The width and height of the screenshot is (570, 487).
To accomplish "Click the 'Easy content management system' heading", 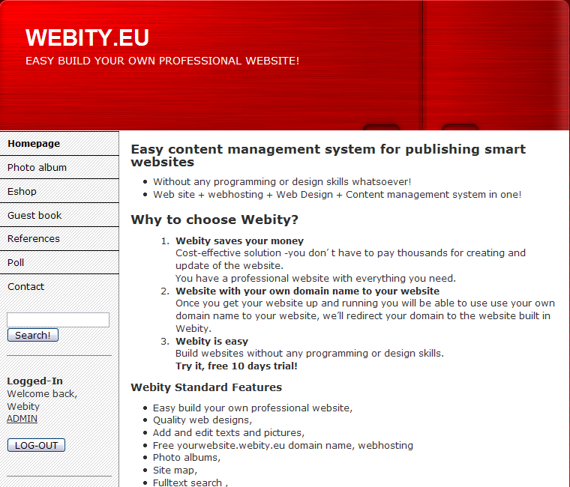I will 328,155.
